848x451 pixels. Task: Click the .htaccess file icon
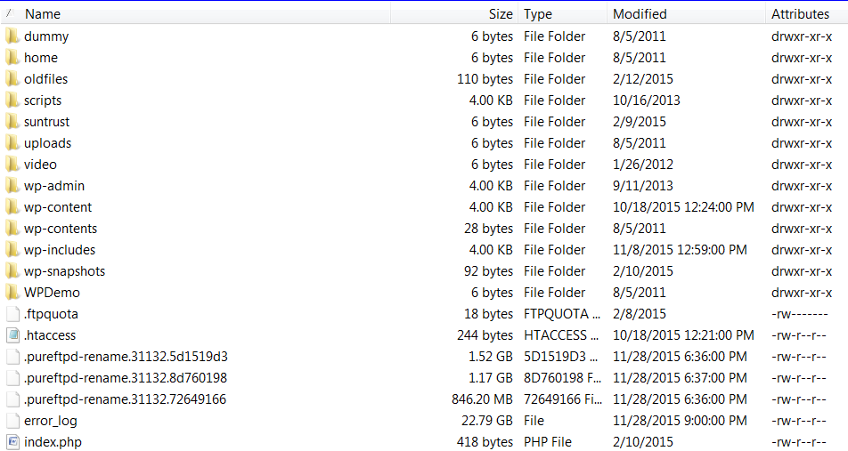13,334
